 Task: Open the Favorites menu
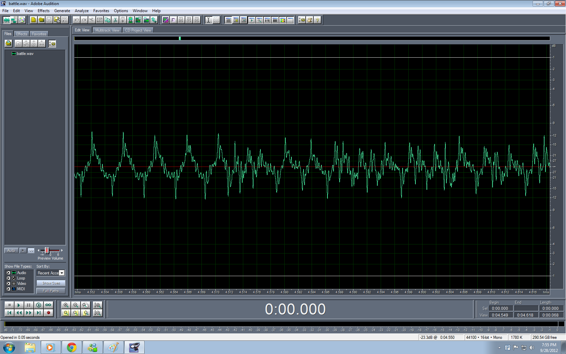click(x=101, y=11)
